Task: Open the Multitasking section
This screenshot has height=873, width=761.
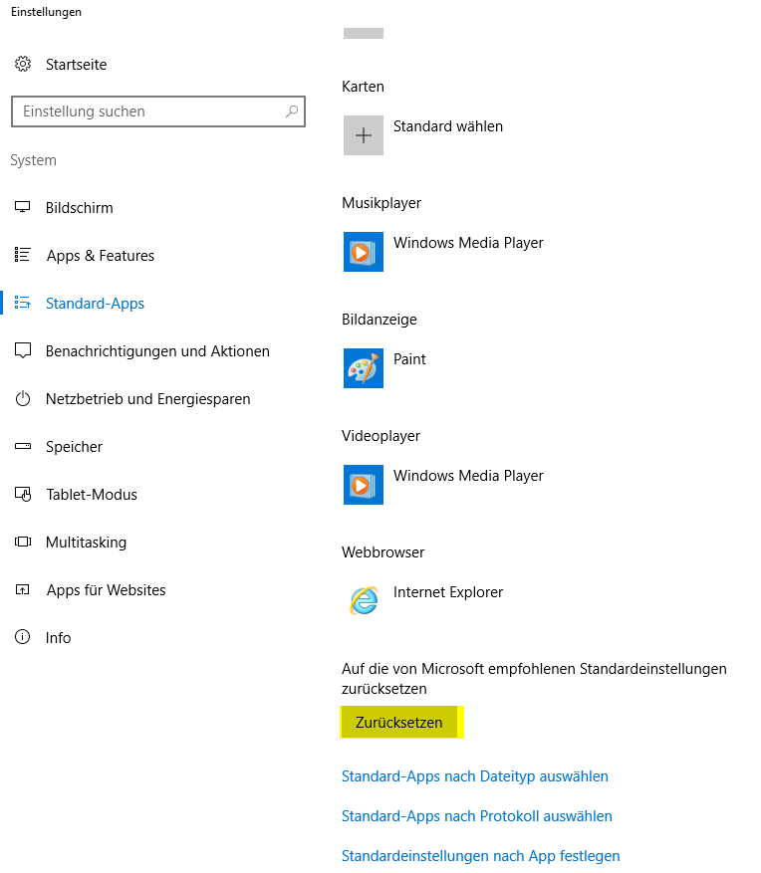Action: point(86,543)
